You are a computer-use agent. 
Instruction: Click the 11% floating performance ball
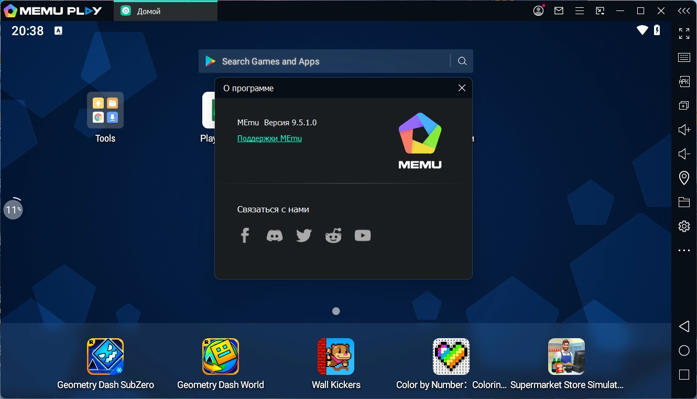pyautogui.click(x=13, y=210)
